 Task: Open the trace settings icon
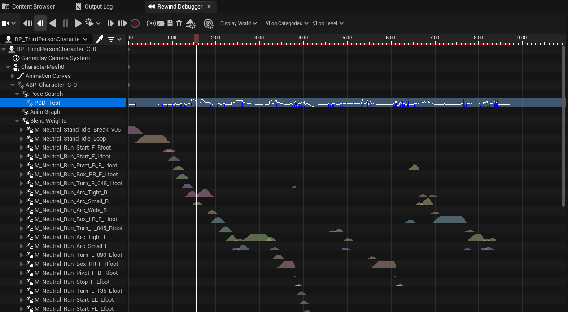coord(190,23)
